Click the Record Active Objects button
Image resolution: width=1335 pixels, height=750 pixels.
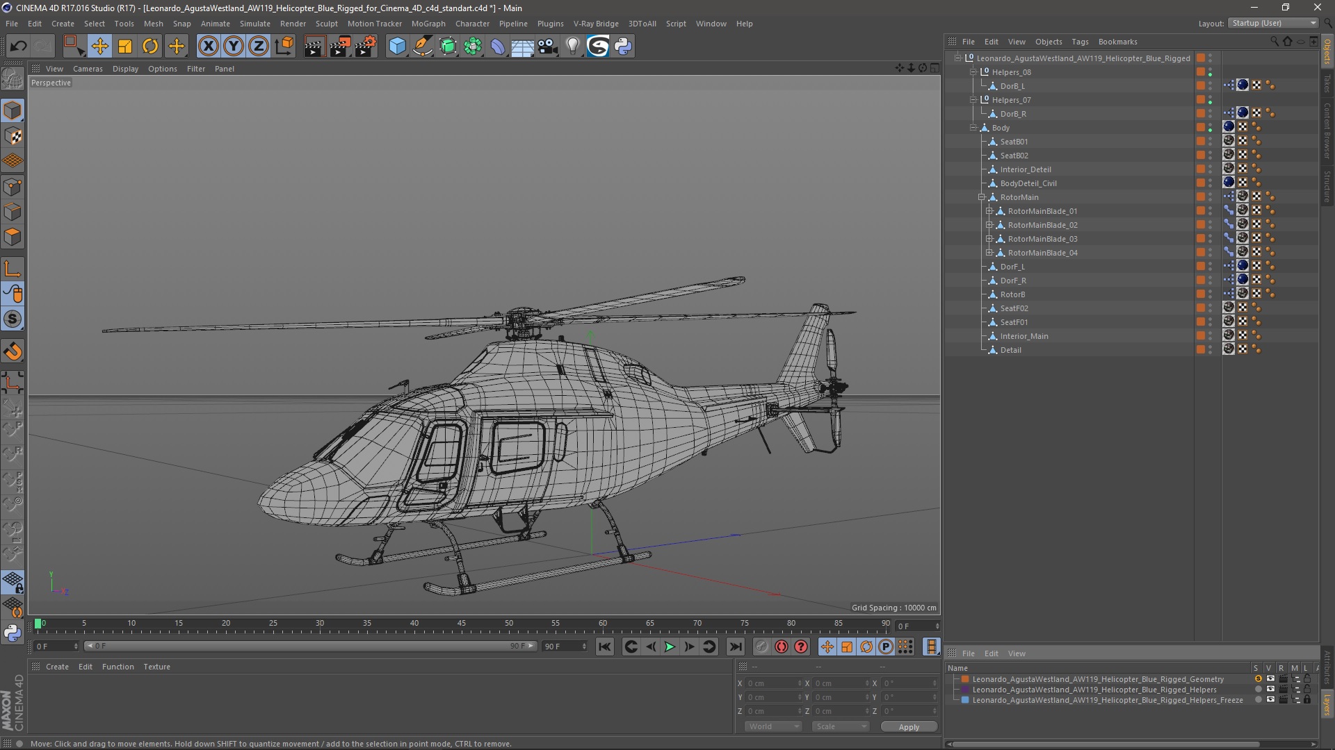click(762, 647)
